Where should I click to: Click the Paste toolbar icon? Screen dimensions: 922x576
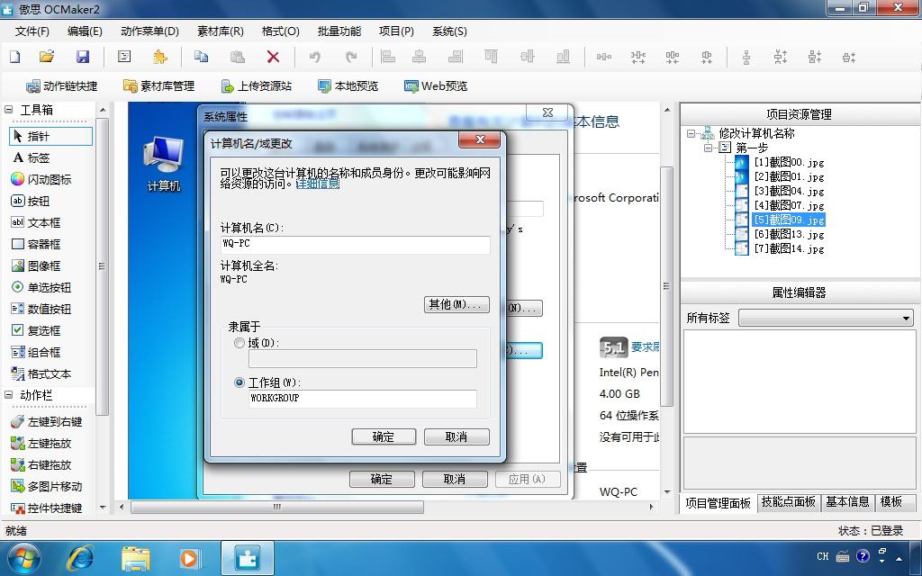pyautogui.click(x=237, y=57)
